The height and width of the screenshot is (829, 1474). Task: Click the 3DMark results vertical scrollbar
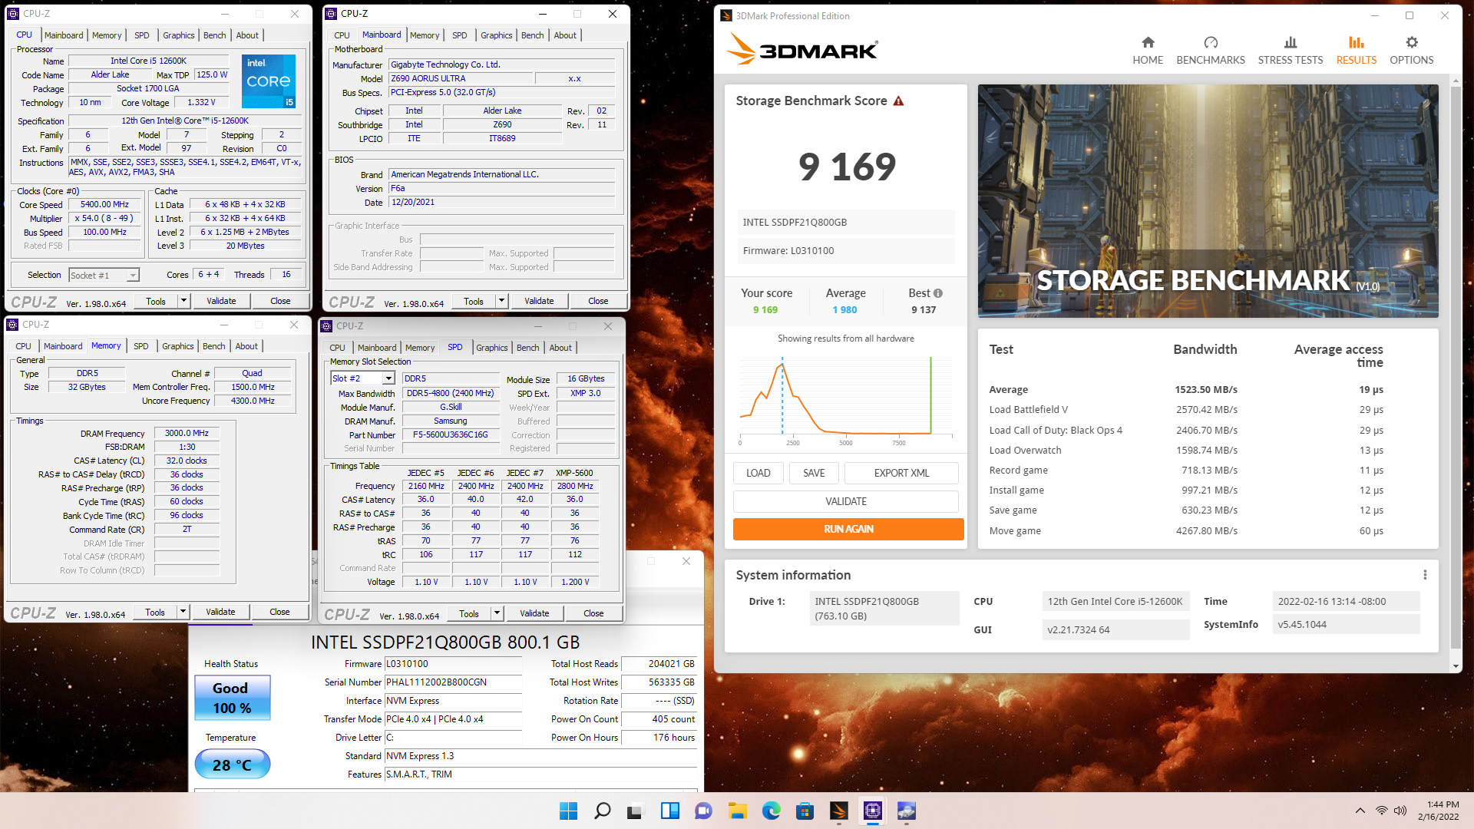(x=1456, y=375)
